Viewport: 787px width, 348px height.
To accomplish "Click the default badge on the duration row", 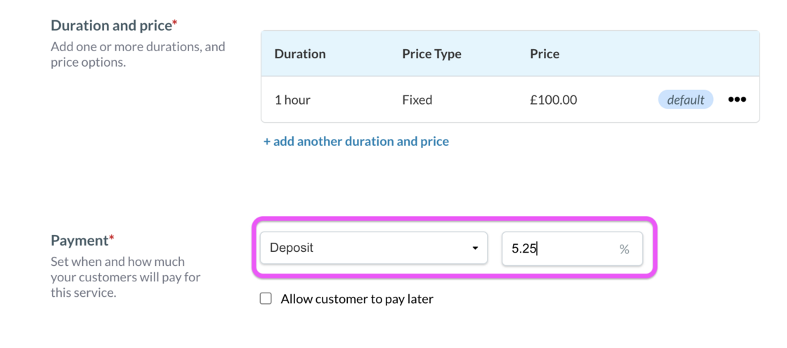I will click(685, 100).
